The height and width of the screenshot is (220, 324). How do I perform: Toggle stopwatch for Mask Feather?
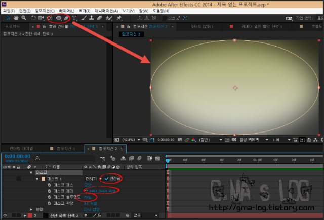[49, 191]
